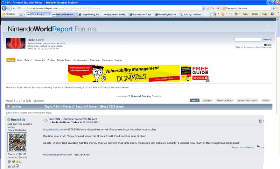Expand the RSS Feeds dropdown arrow
This screenshot has height=169, width=280.
click(x=227, y=14)
